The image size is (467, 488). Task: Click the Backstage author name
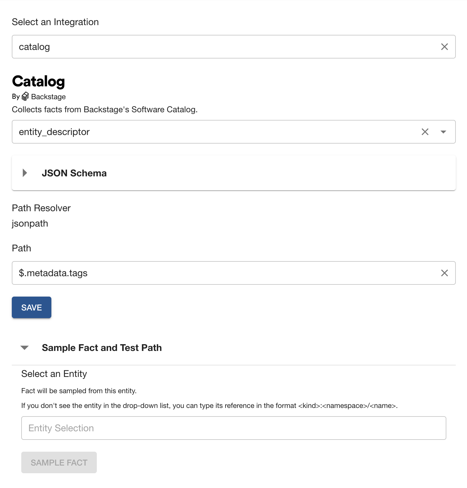pos(48,97)
